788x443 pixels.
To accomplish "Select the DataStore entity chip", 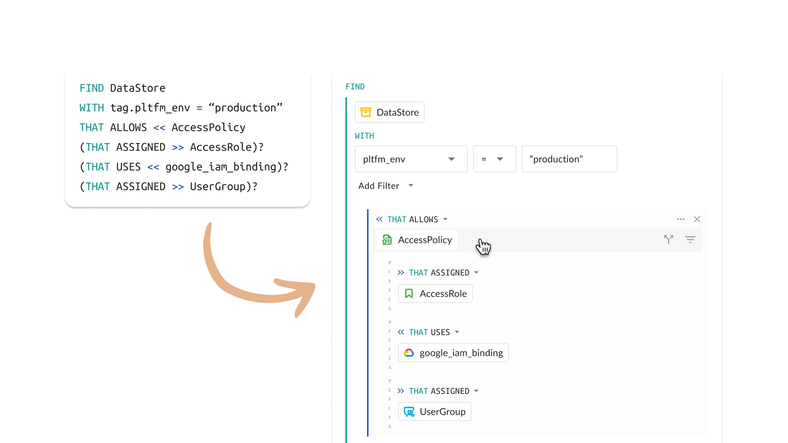I will tap(389, 112).
